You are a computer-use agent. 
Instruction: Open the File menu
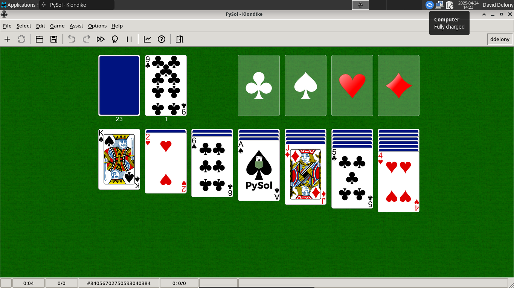[x=7, y=26]
